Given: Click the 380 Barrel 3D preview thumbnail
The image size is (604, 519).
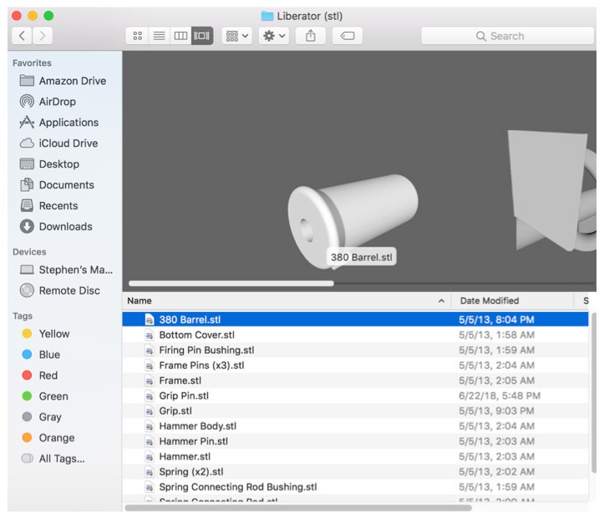Looking at the screenshot, I should (353, 220).
